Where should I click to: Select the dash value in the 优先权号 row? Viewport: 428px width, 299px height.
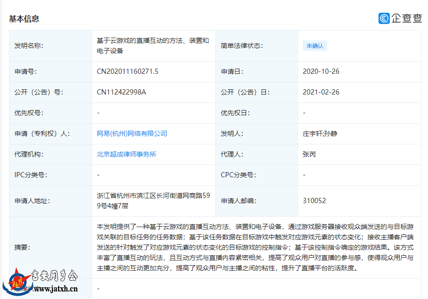[x=98, y=113]
